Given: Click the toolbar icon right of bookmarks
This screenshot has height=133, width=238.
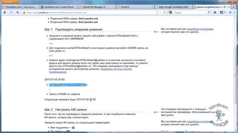Looking at the screenshot, I should [x=231, y=13].
